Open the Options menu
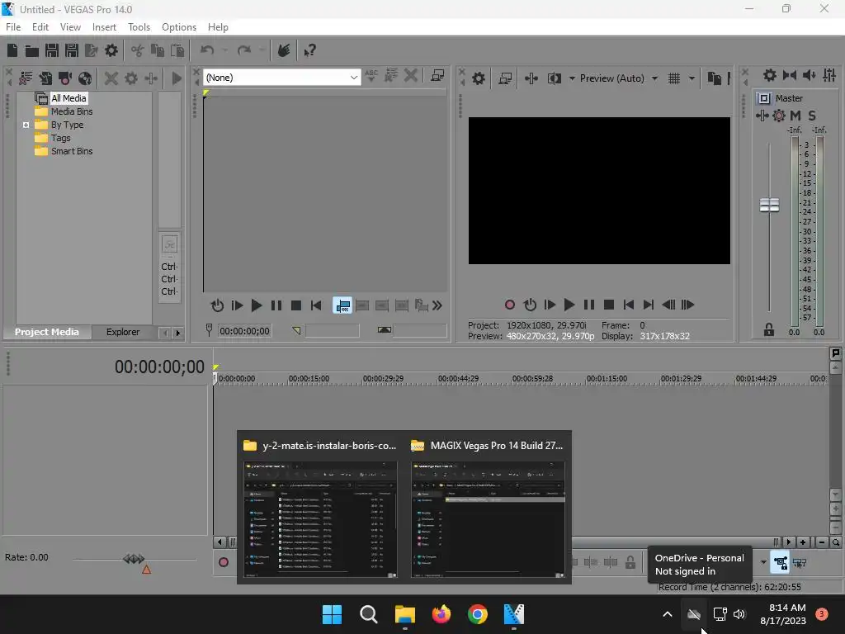The width and height of the screenshot is (845, 634). click(x=179, y=27)
